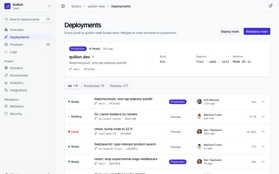Click the Failed status on bump node row
279x174 pixels.
74,132
